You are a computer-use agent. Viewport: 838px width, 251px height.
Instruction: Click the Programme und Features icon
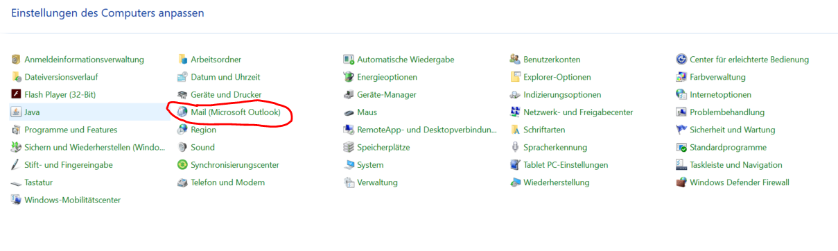(x=17, y=130)
